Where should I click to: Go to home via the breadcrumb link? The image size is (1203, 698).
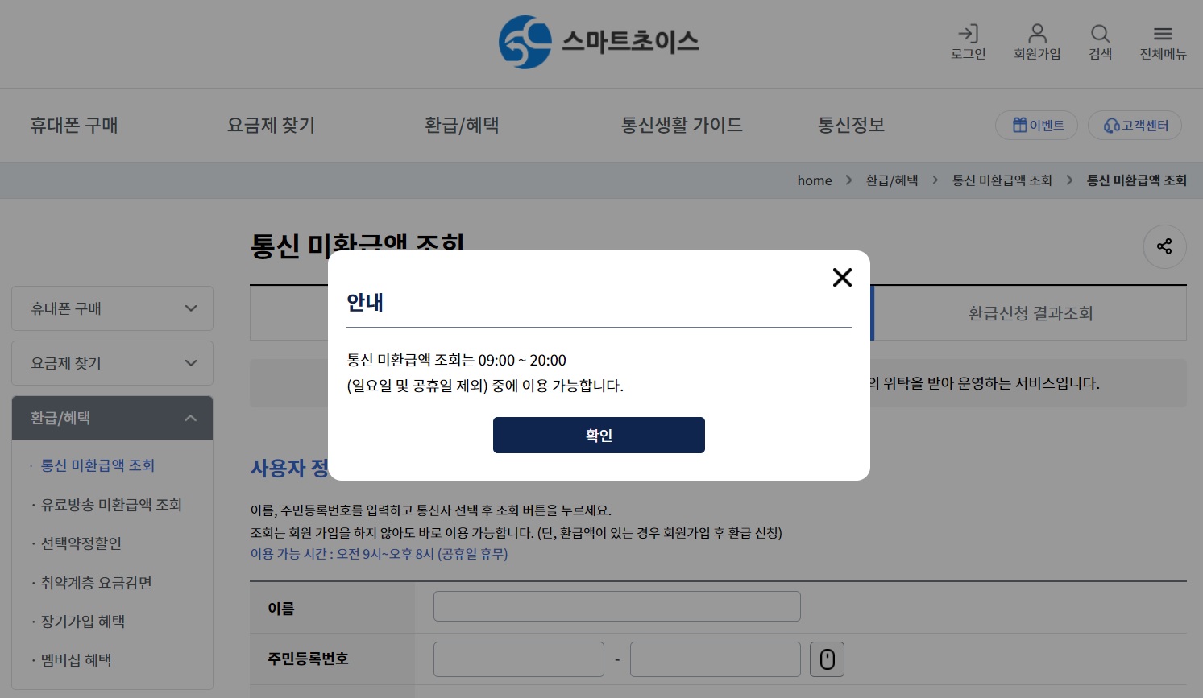[814, 180]
